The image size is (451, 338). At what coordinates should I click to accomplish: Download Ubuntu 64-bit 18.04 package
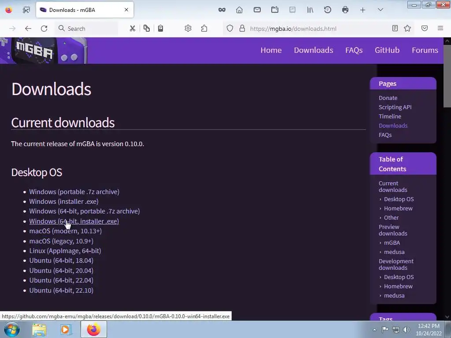[x=61, y=261]
